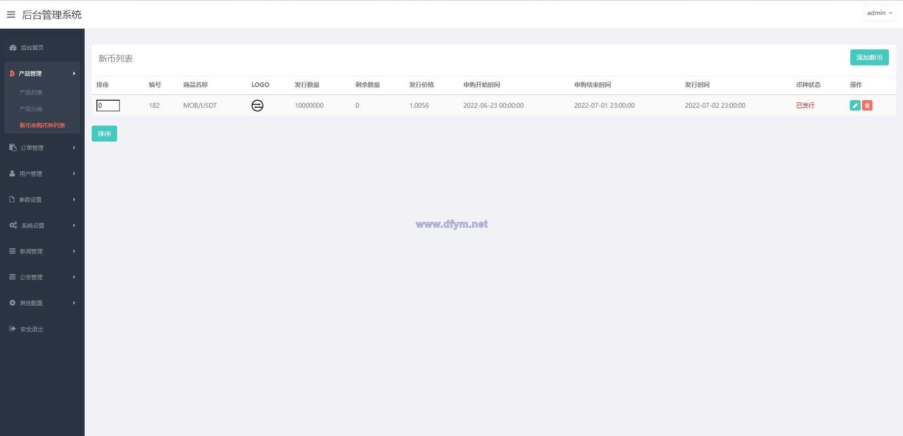
Task: Open the admin user dropdown
Action: click(879, 13)
